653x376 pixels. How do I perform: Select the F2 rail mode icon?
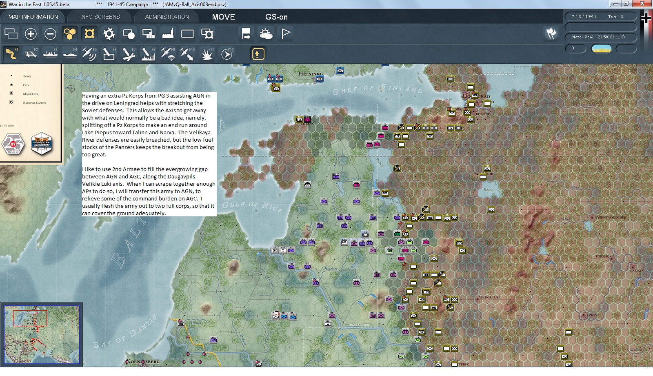tap(31, 54)
